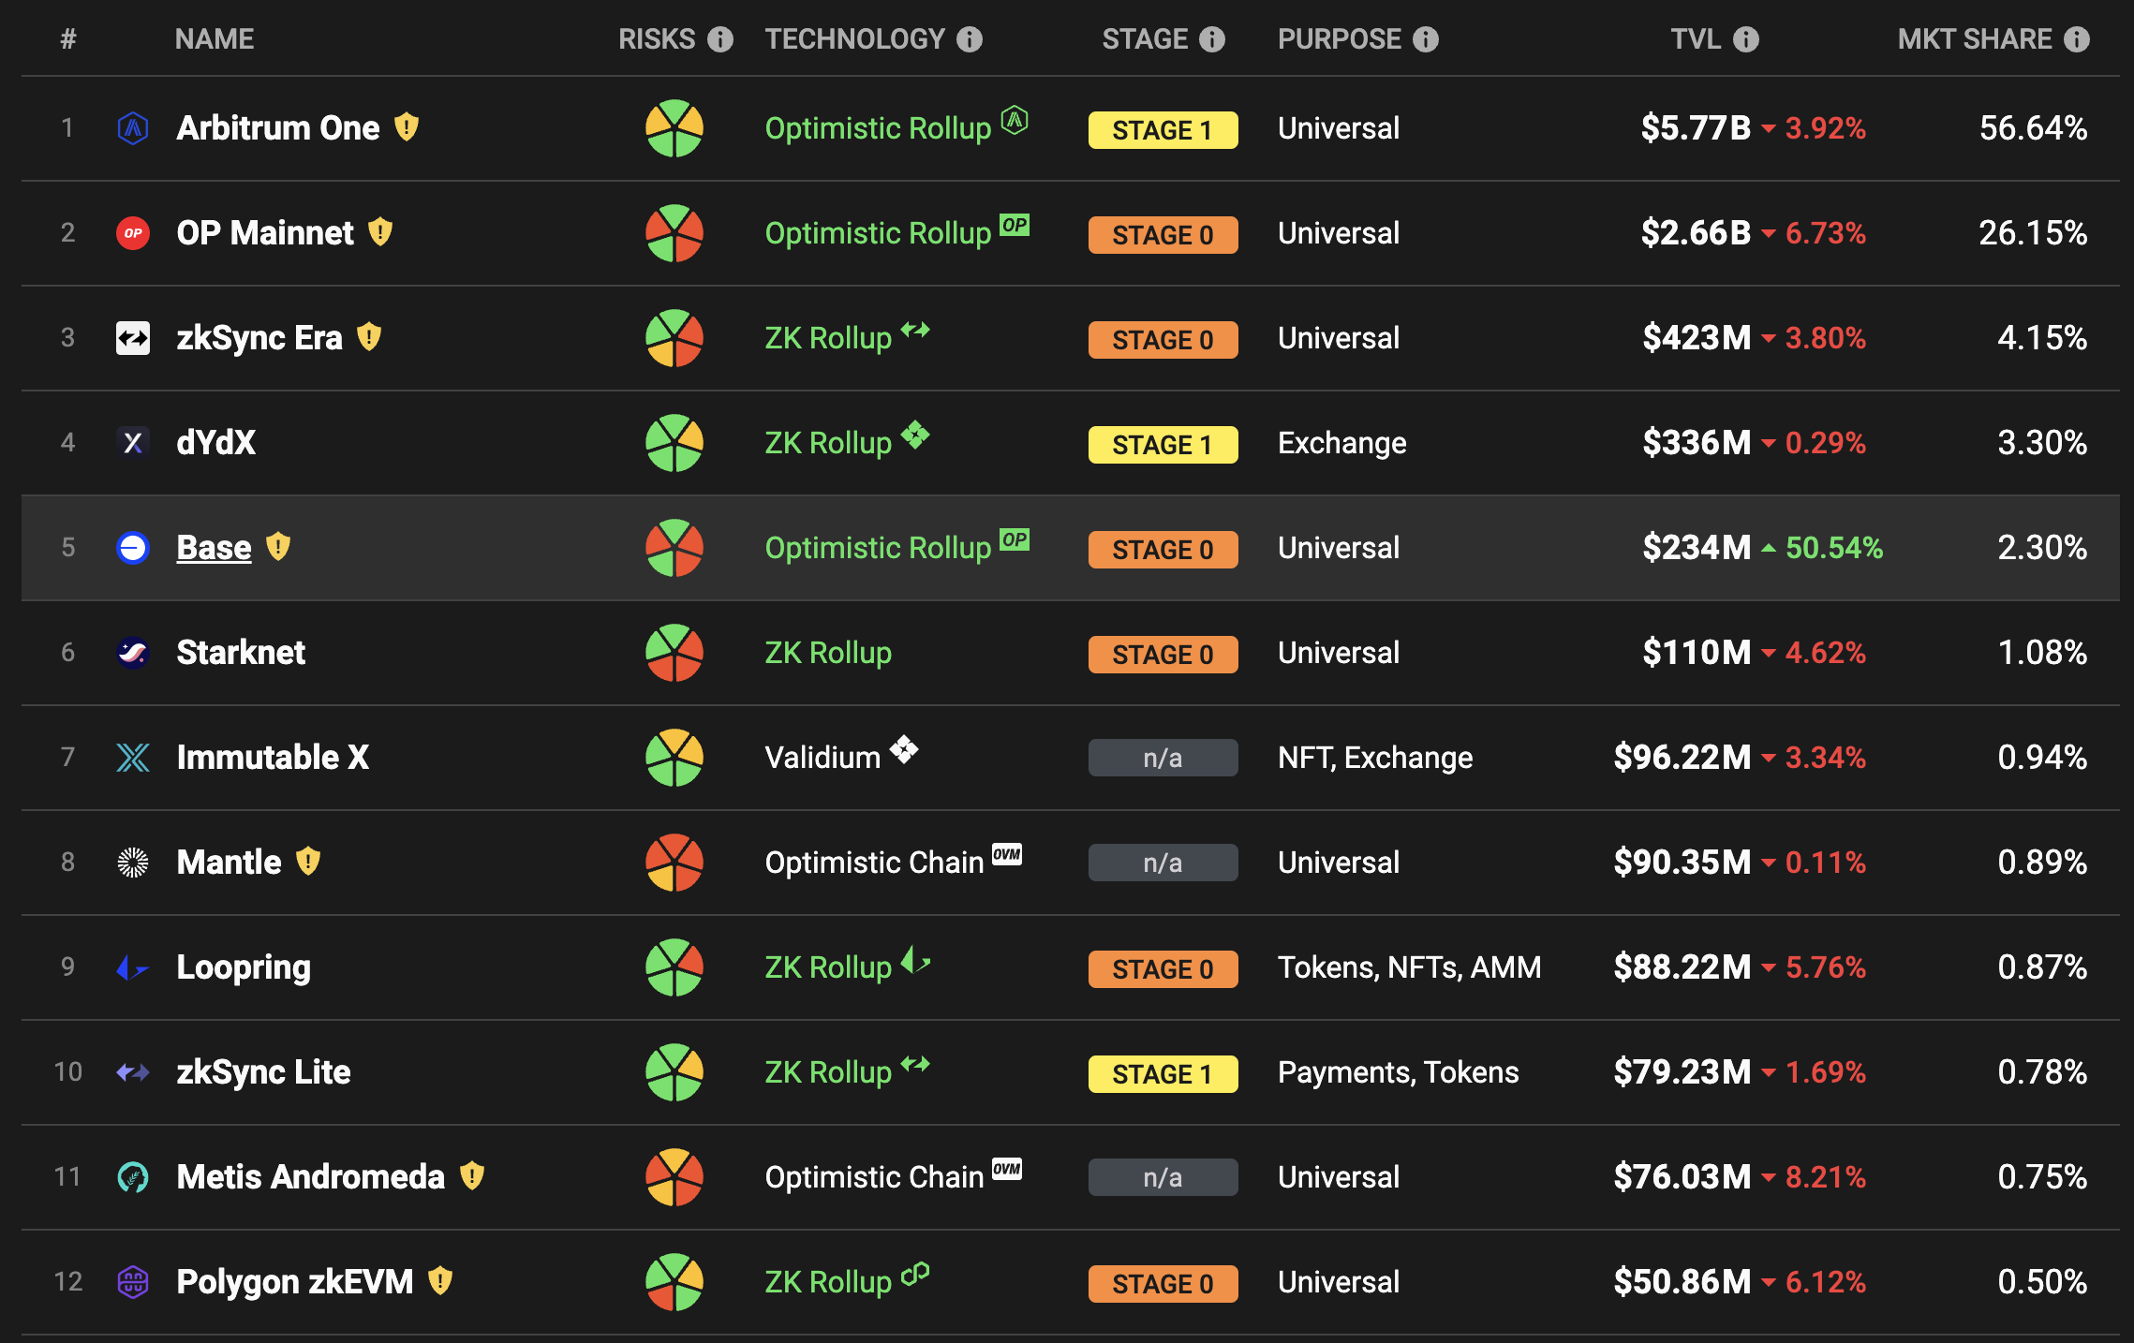Open the Starknet project page

tap(241, 653)
